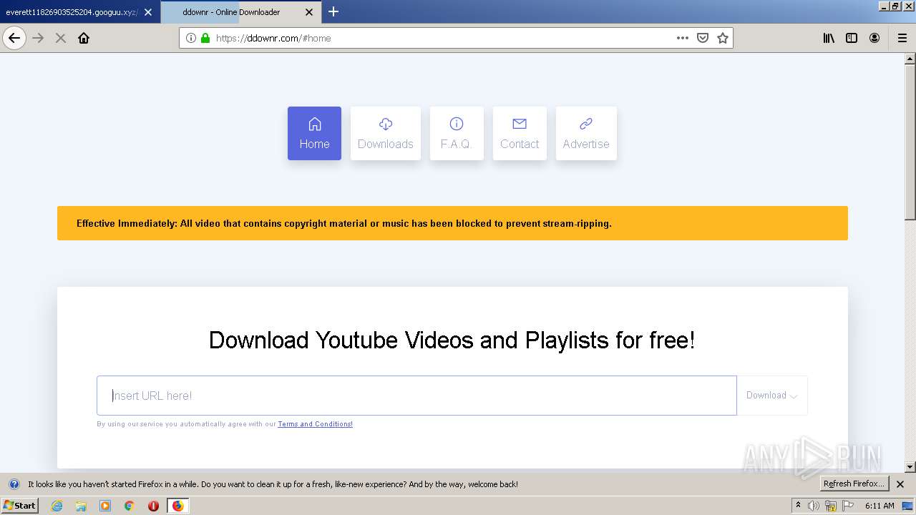Click the notification bar info icon
Image resolution: width=916 pixels, height=515 pixels.
[14, 484]
